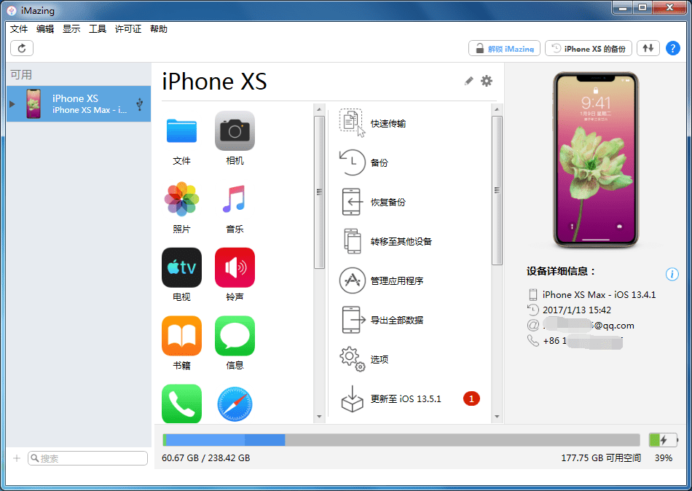
Task: Open the Safari data section
Action: pos(235,403)
